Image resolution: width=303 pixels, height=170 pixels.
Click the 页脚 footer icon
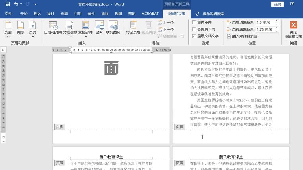tap(20, 25)
